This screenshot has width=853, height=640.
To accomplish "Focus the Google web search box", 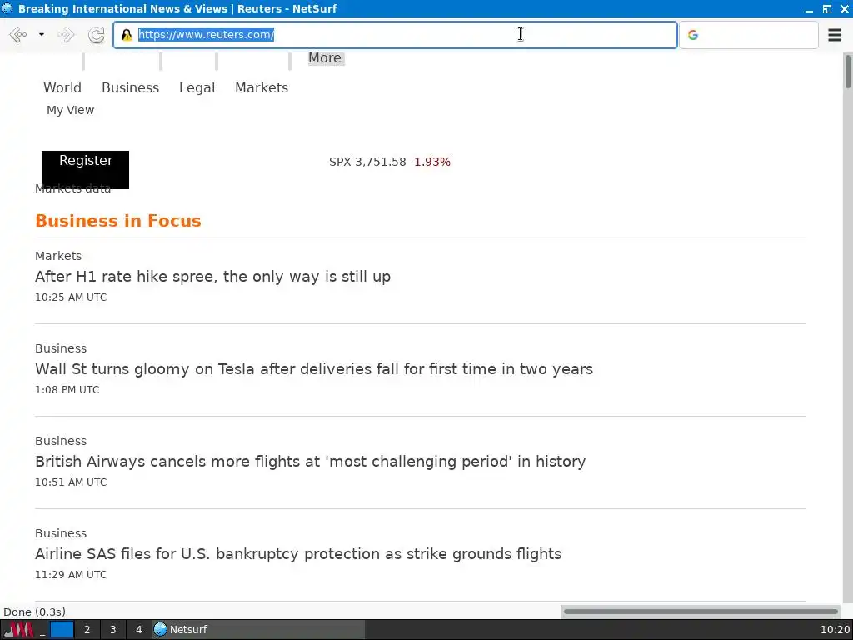I will coord(749,35).
